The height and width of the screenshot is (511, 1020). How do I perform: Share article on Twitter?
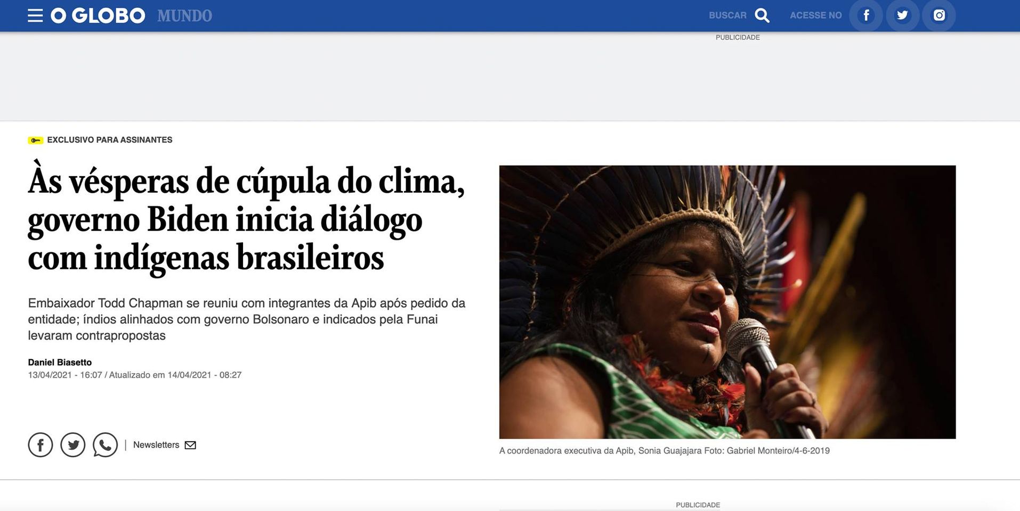(x=73, y=445)
